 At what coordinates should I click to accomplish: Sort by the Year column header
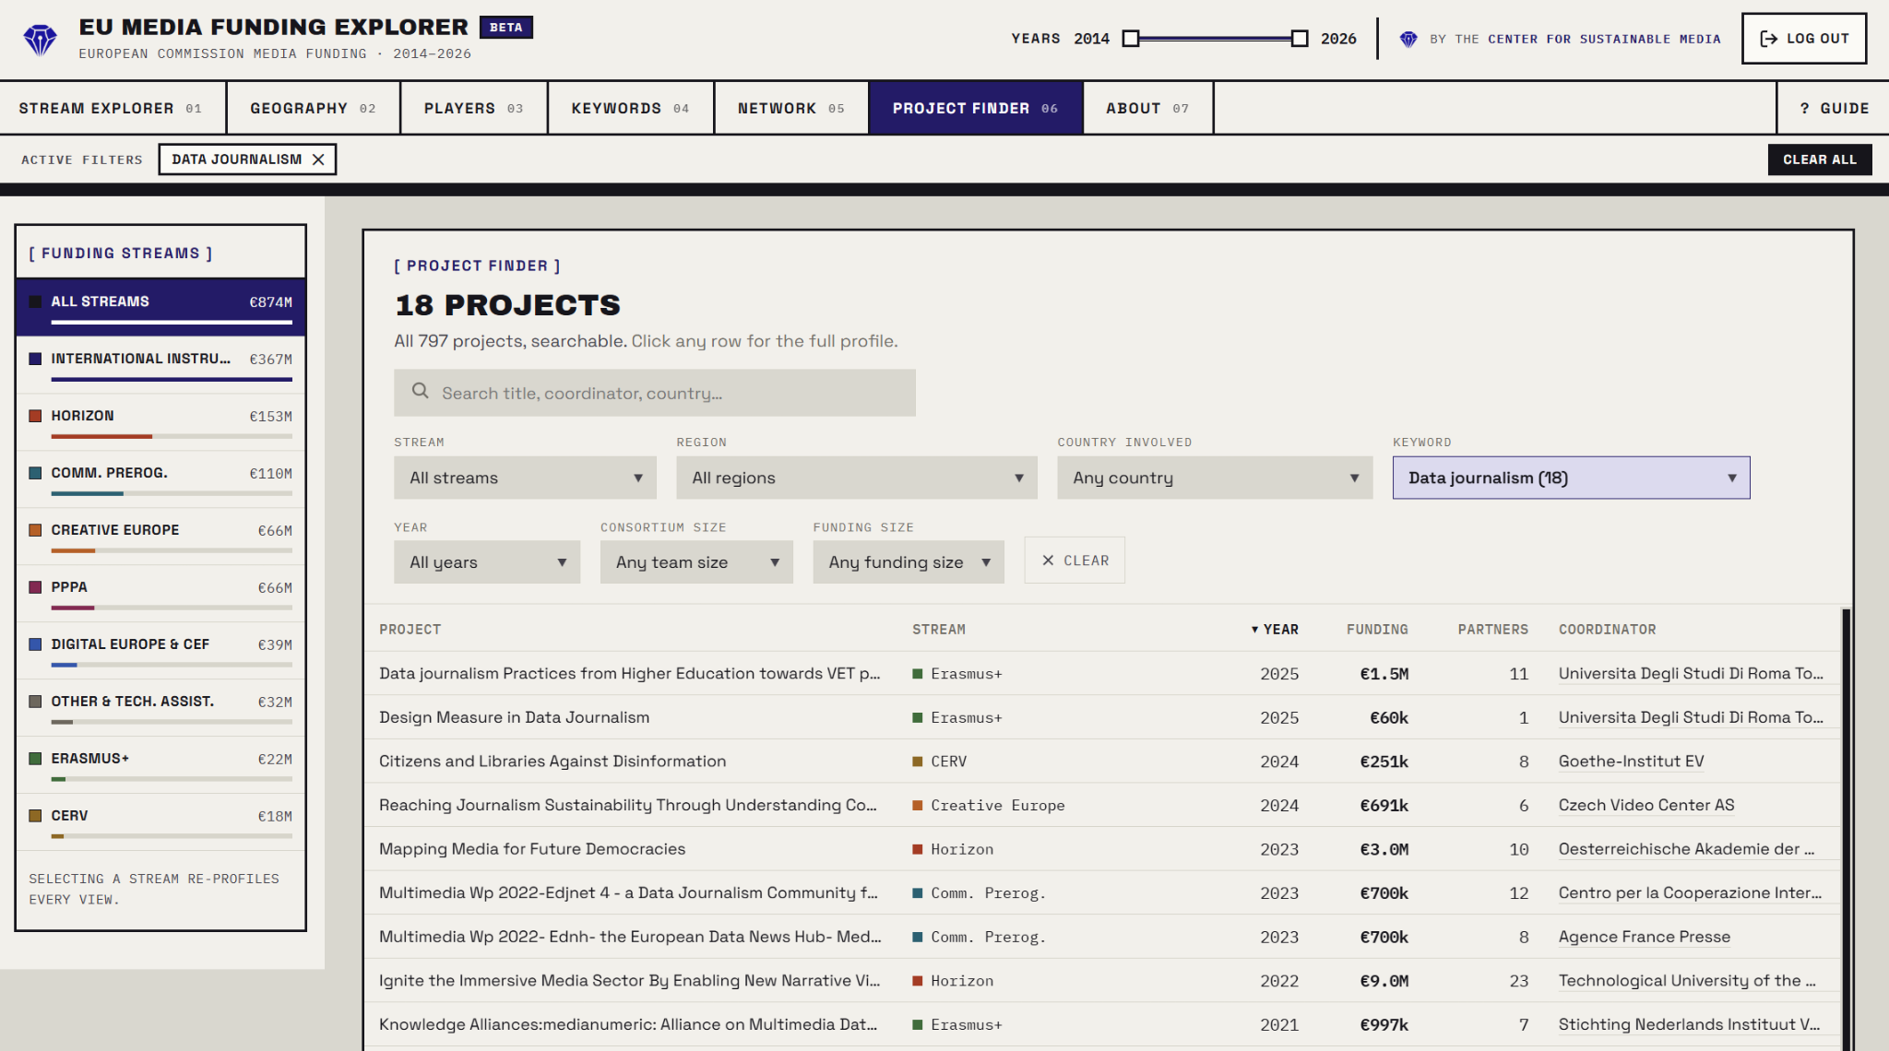click(1275, 630)
